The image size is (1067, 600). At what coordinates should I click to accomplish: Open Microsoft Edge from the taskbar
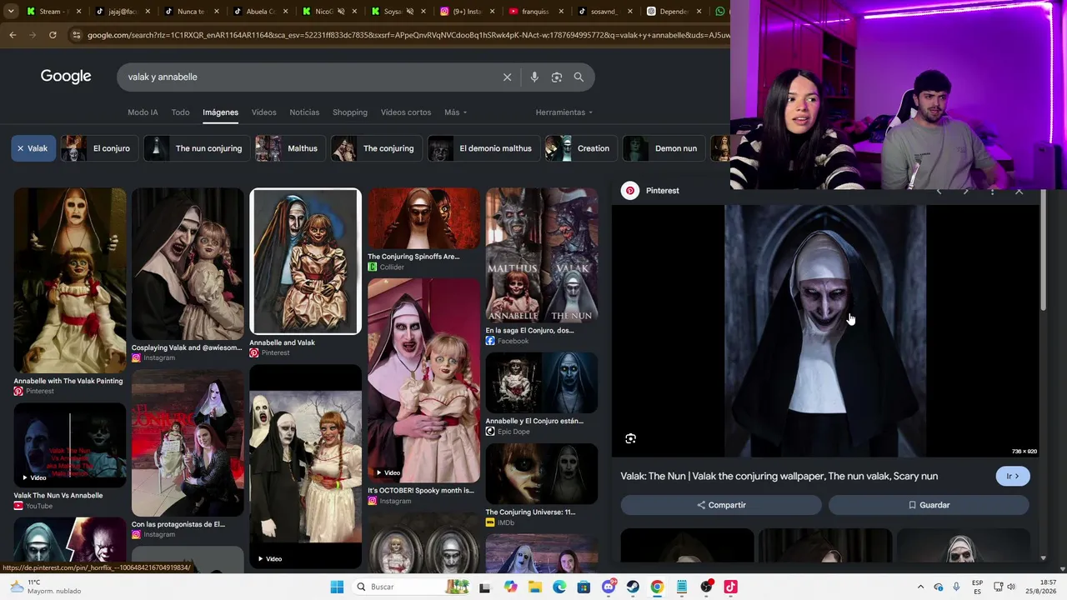[x=559, y=587]
